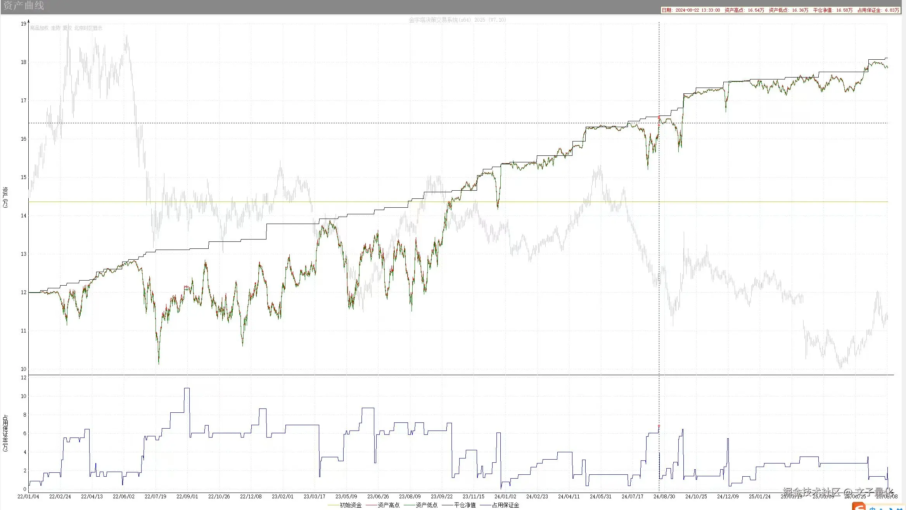This screenshot has width=906, height=510.
Task: Click the 资产低点 legend entry
Action: tap(426, 505)
